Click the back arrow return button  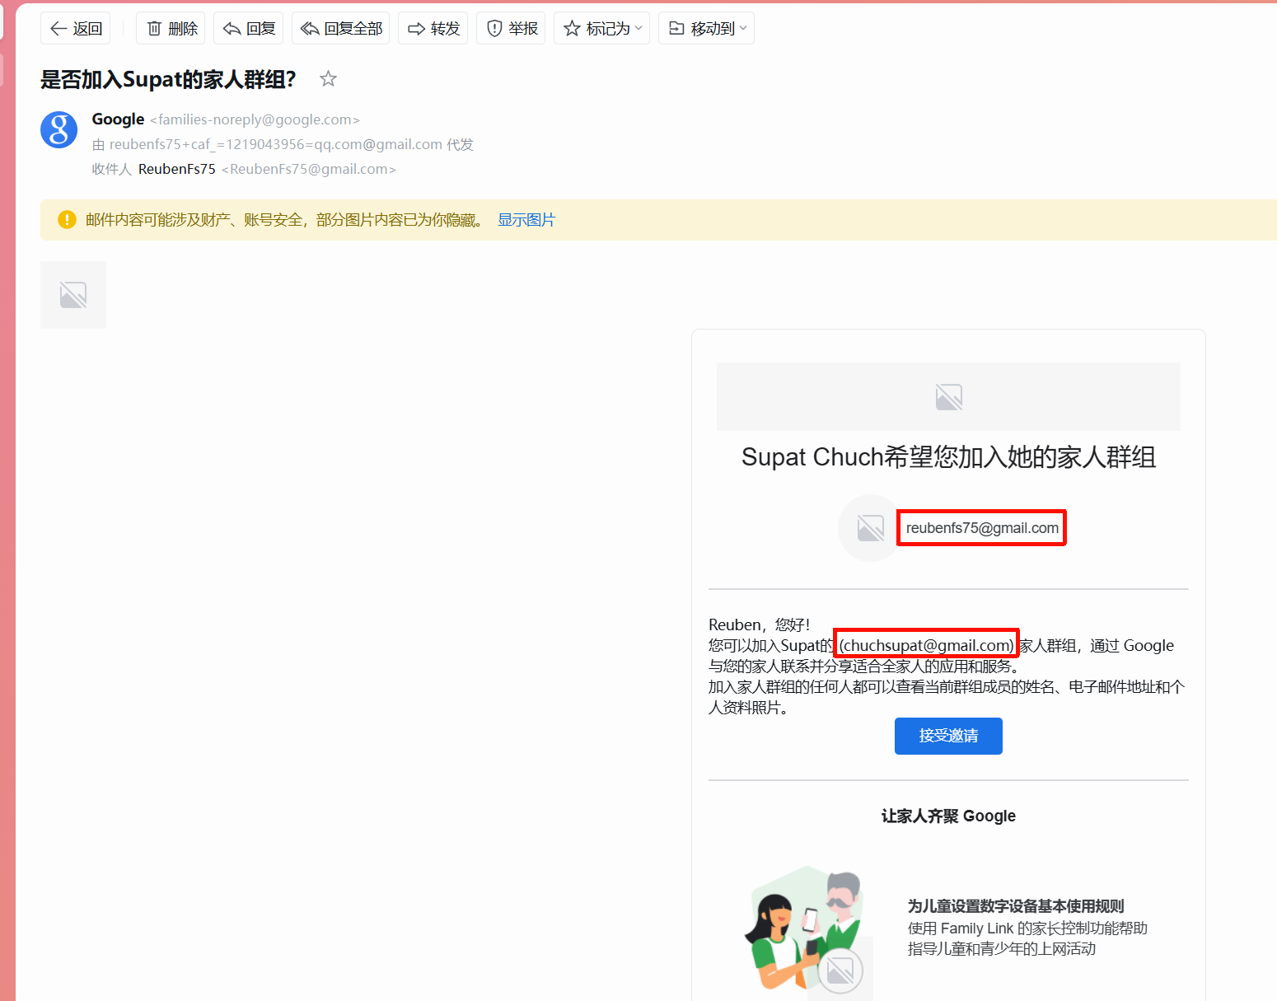76,29
